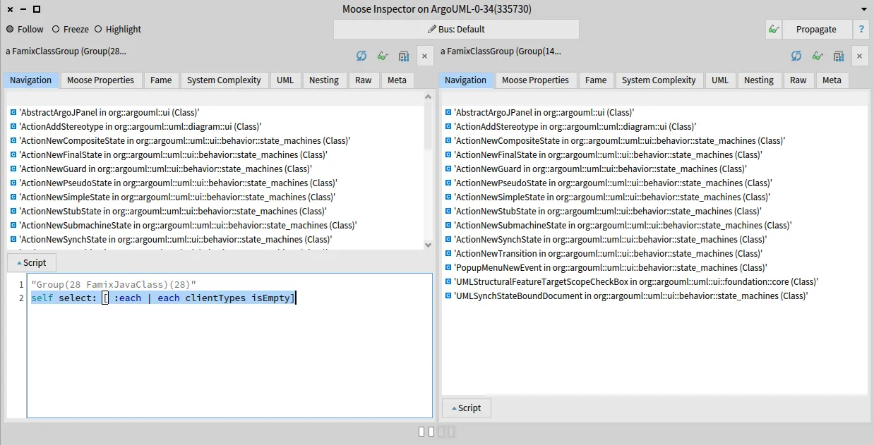
Task: Open Fame tab in left pane
Action: tap(161, 80)
